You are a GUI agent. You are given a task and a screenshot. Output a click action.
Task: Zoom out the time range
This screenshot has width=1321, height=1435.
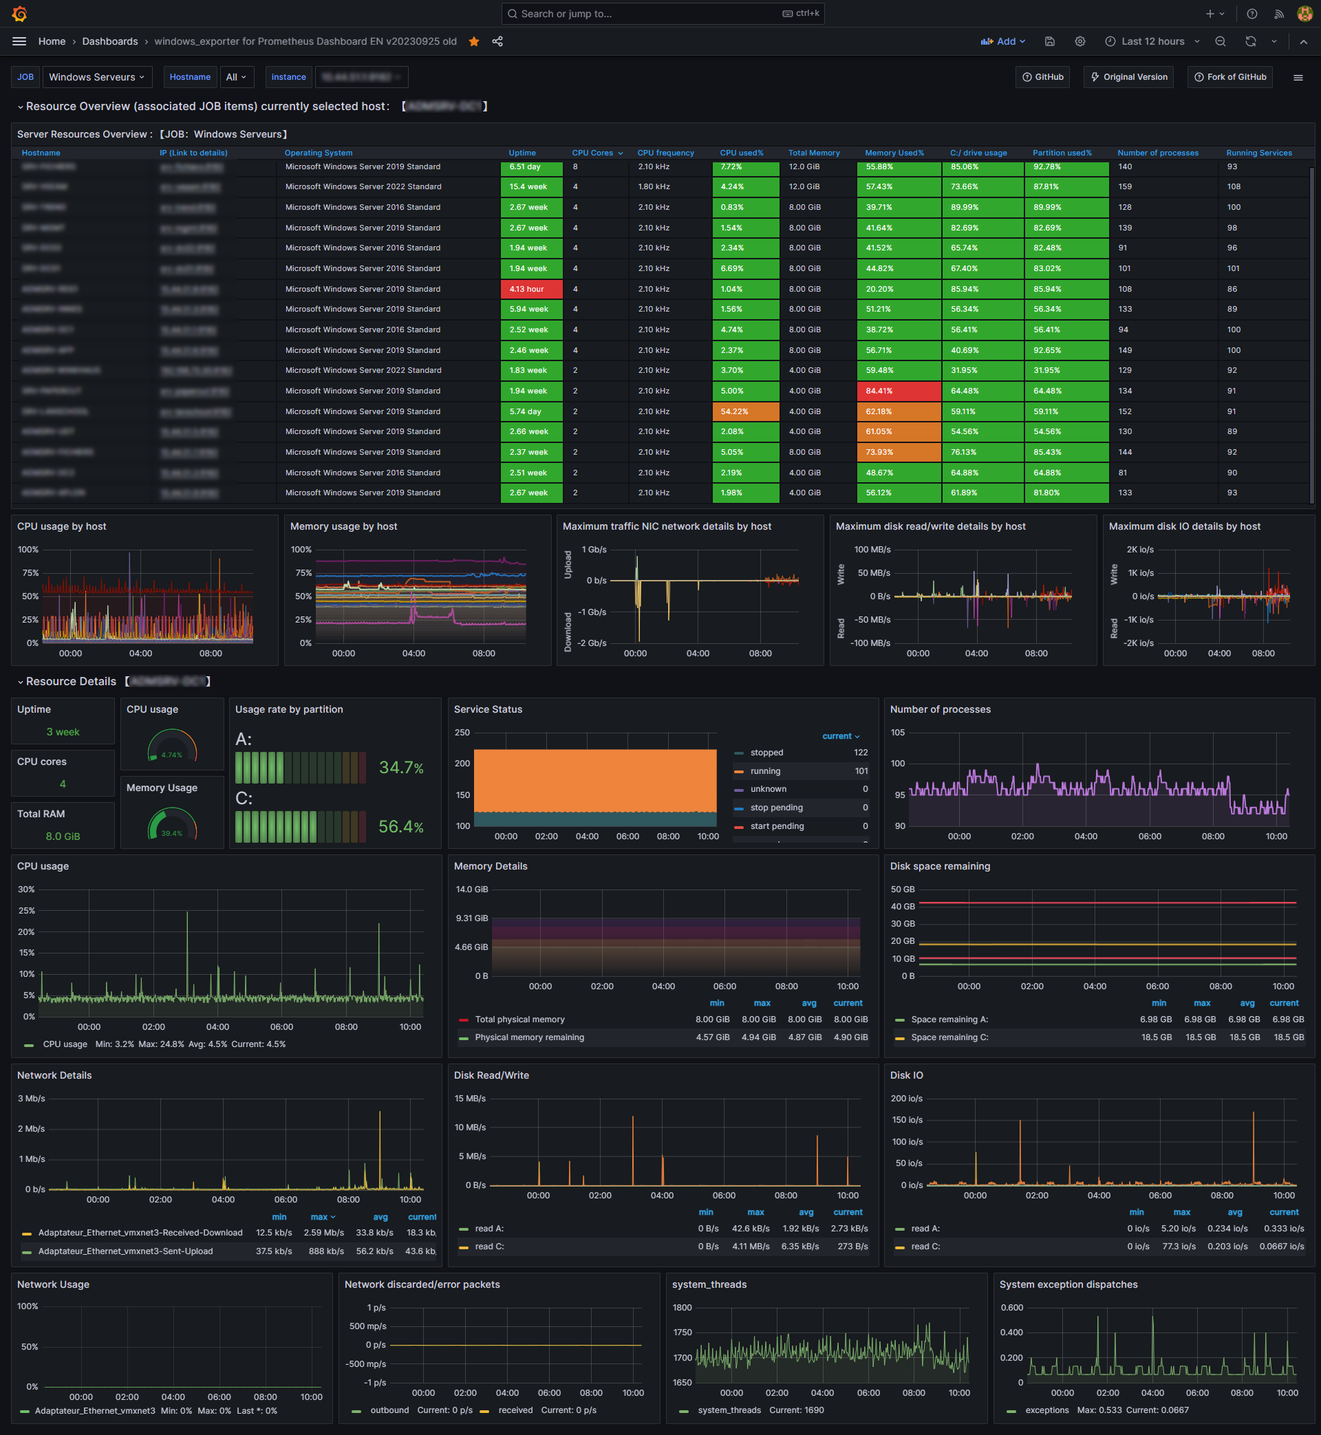coord(1221,41)
